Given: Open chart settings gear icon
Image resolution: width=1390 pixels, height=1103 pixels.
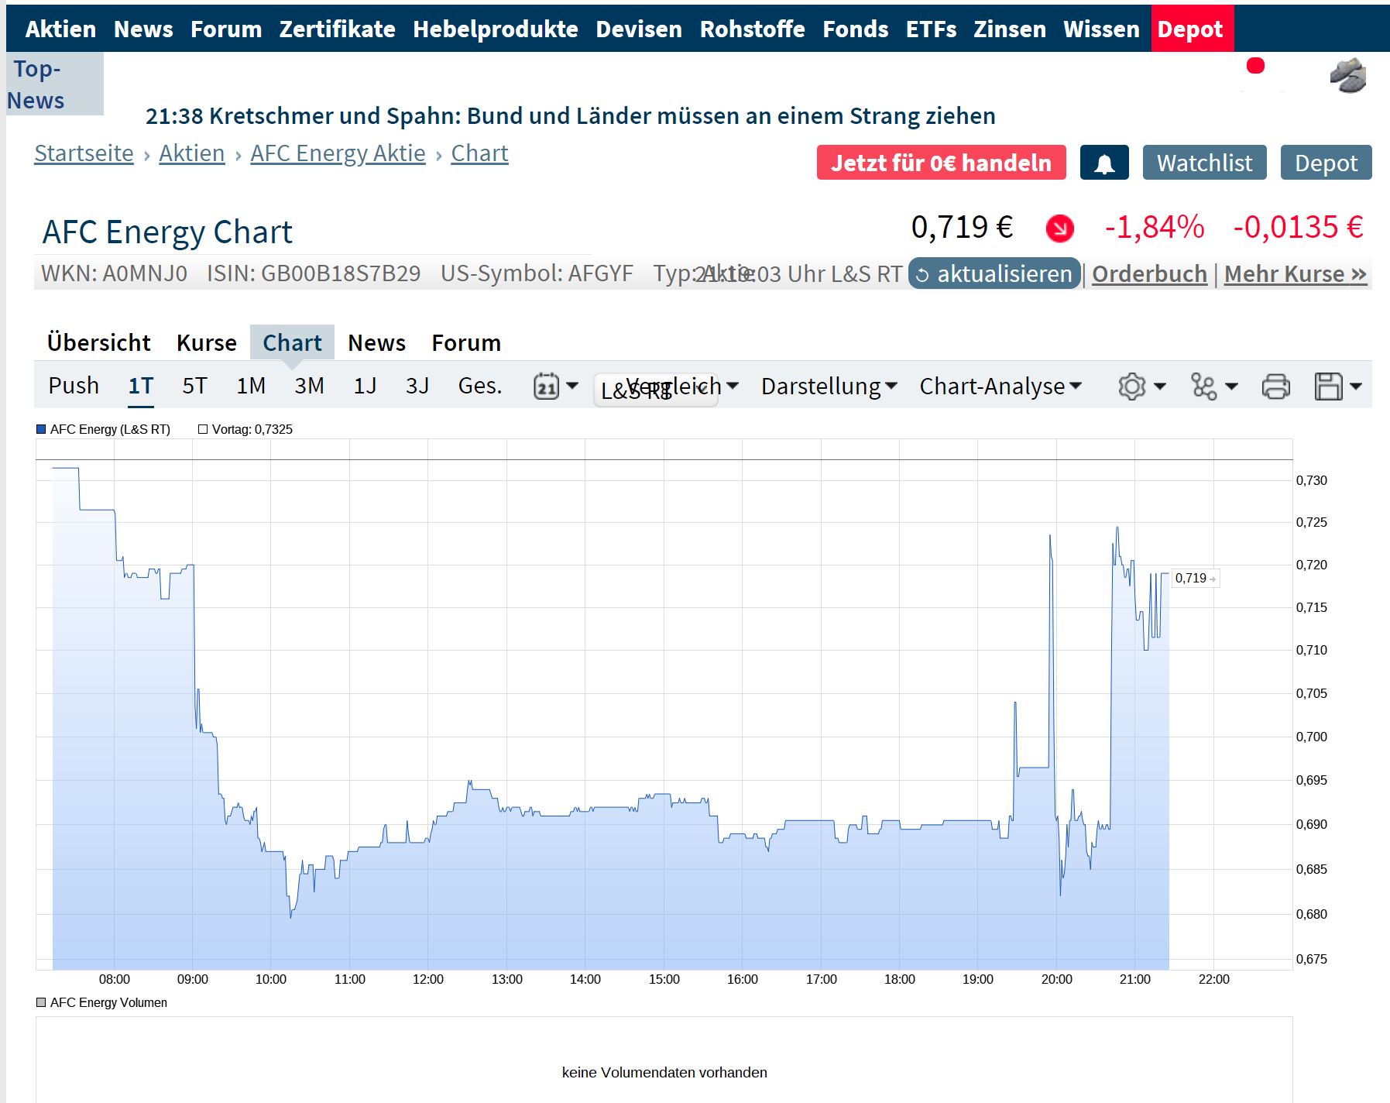Looking at the screenshot, I should (x=1141, y=386).
